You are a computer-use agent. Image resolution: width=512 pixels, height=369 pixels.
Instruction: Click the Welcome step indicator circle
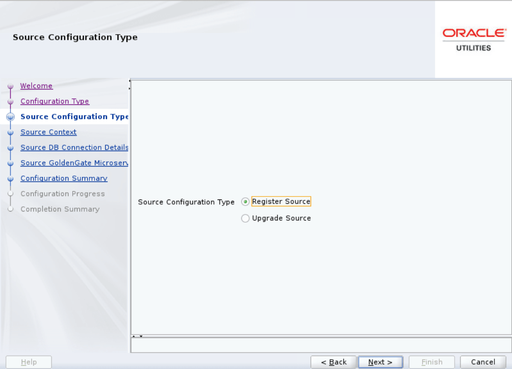[10, 86]
